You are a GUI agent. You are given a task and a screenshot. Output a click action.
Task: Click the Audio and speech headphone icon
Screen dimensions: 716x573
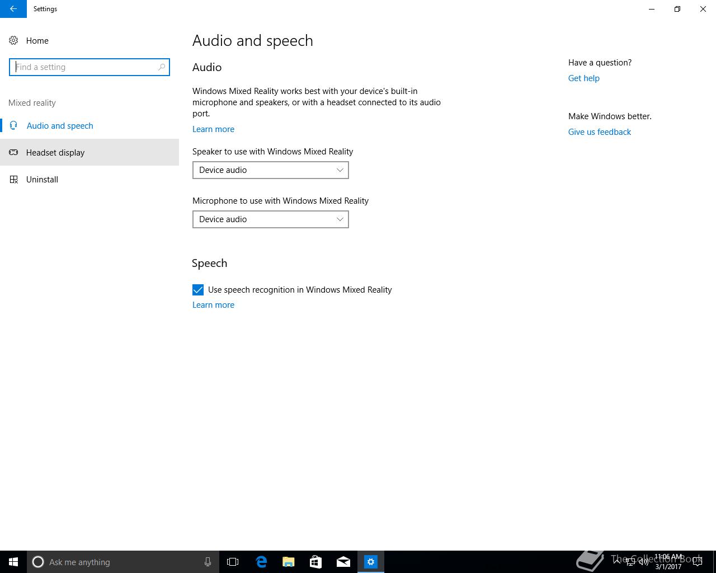pyautogui.click(x=13, y=125)
